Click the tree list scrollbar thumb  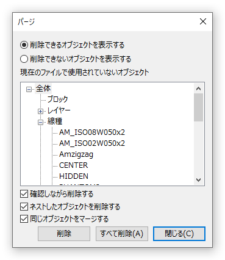pyautogui.click(x=199, y=107)
